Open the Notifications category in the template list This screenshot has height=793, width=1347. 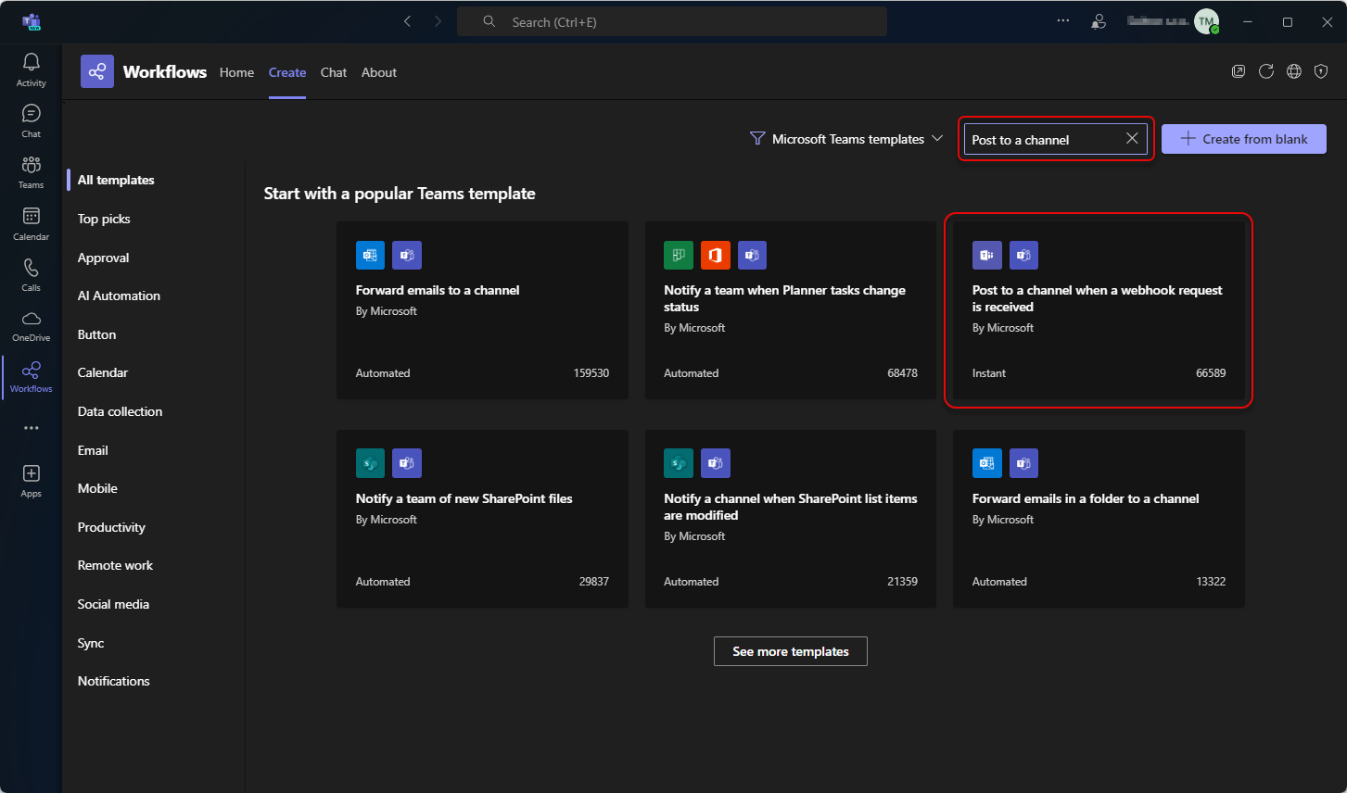[113, 681]
